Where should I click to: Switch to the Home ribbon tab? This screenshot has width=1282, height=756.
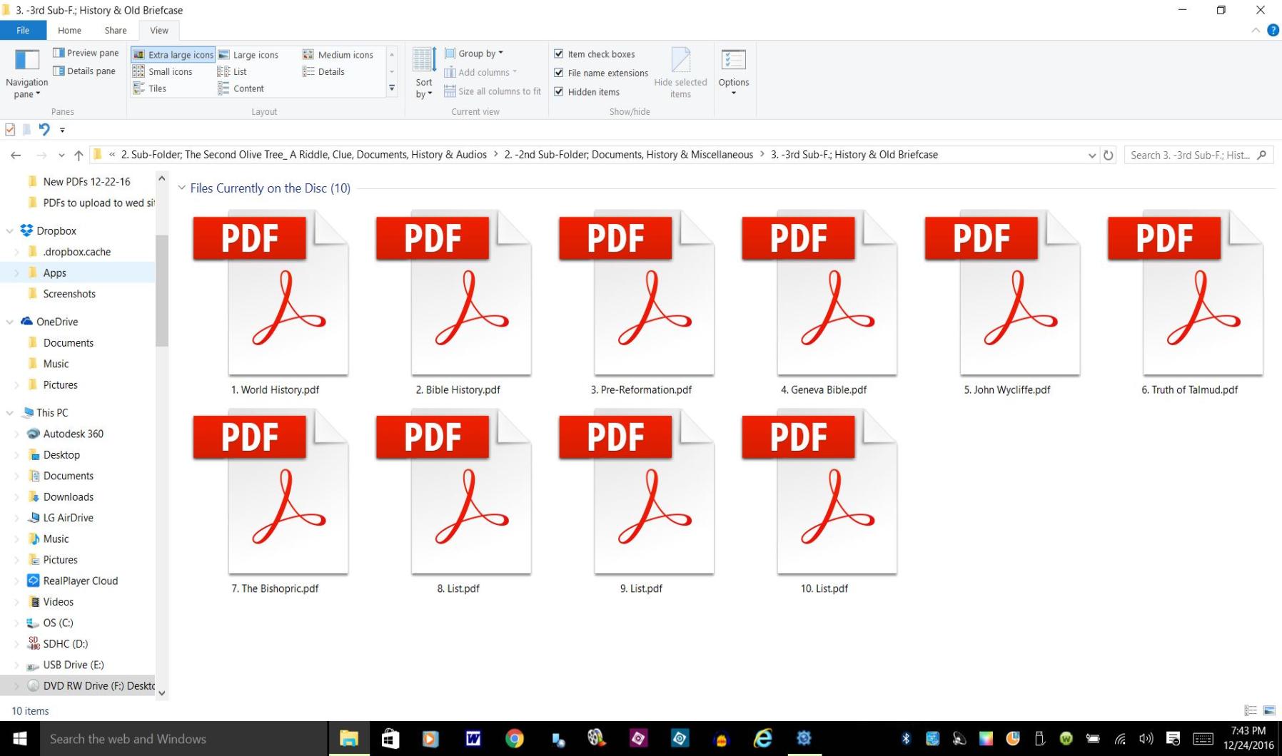pos(69,31)
